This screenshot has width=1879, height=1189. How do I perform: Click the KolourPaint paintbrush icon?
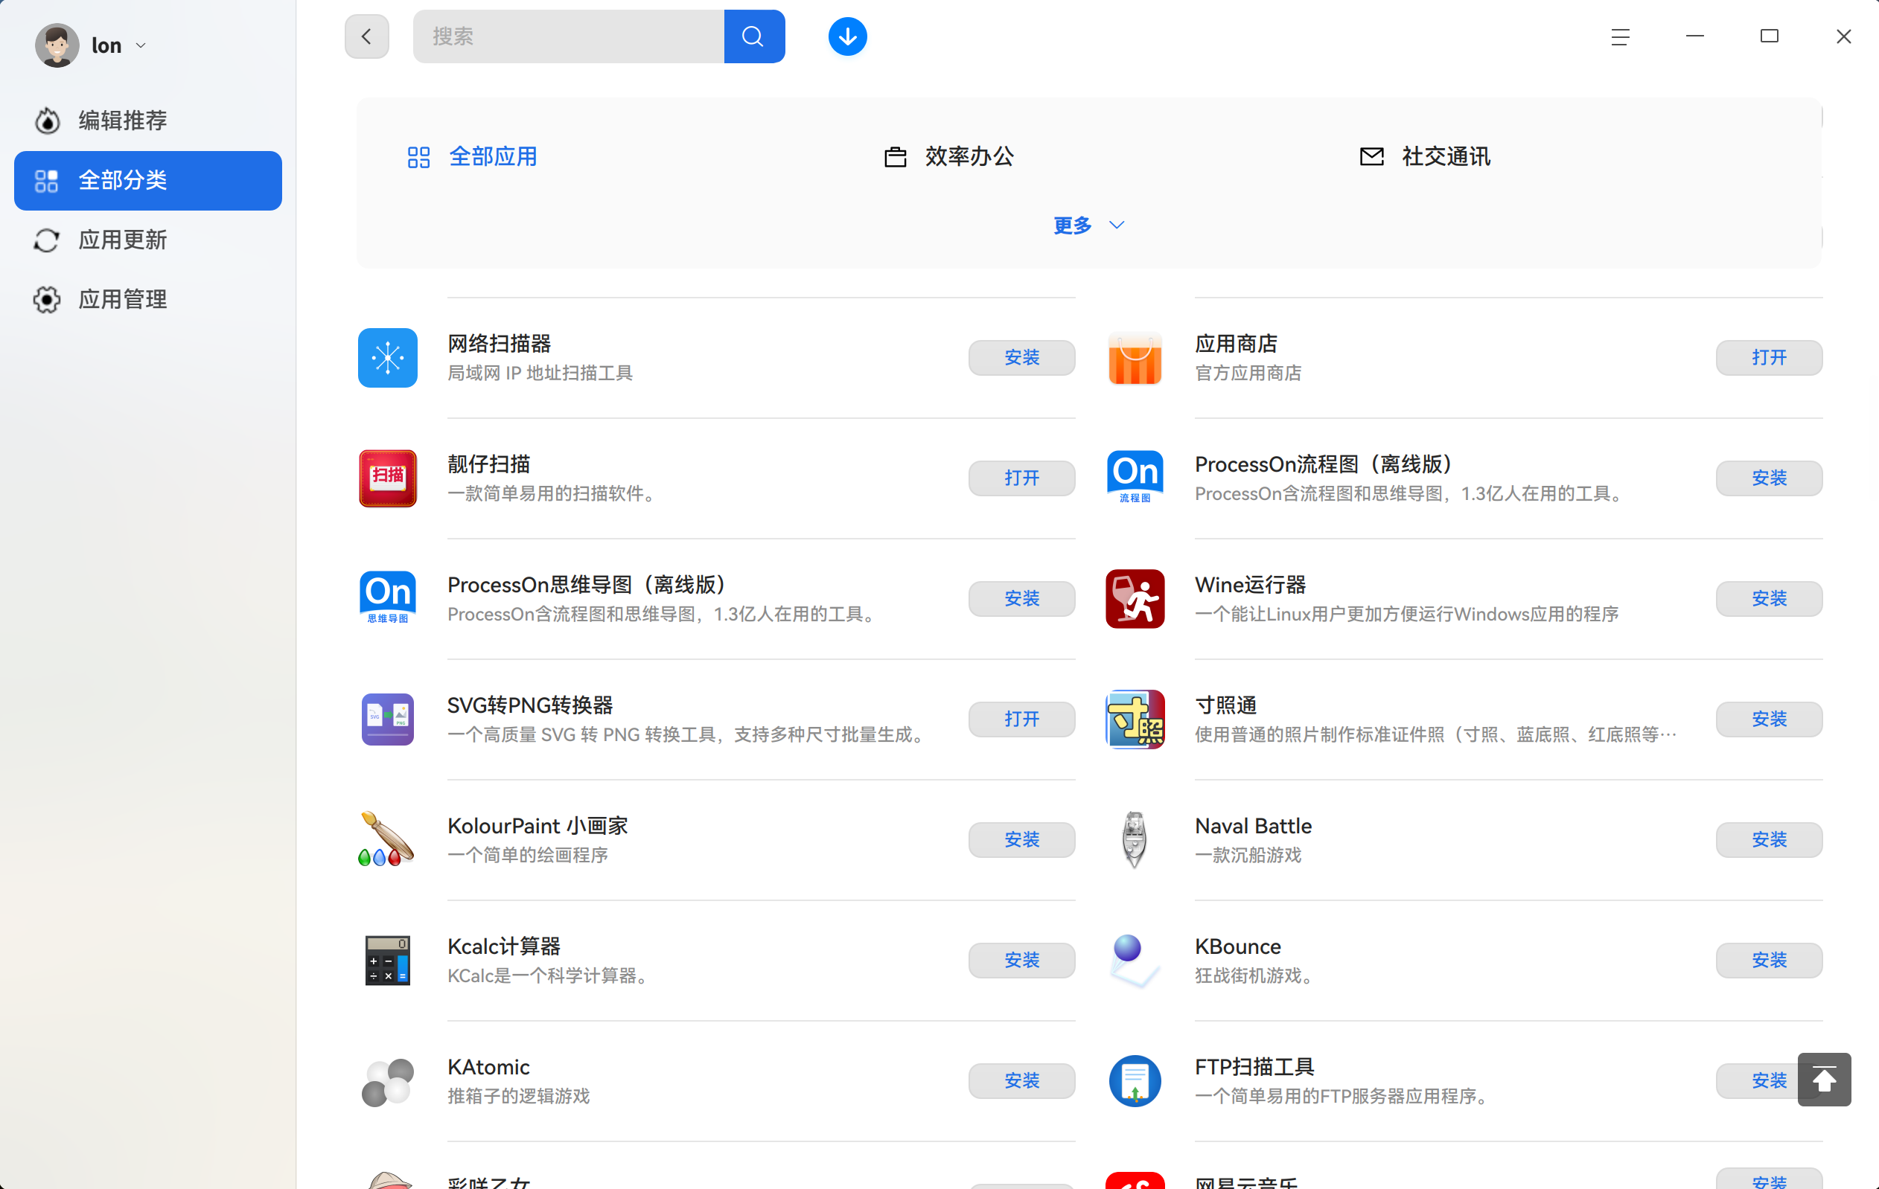coord(386,840)
